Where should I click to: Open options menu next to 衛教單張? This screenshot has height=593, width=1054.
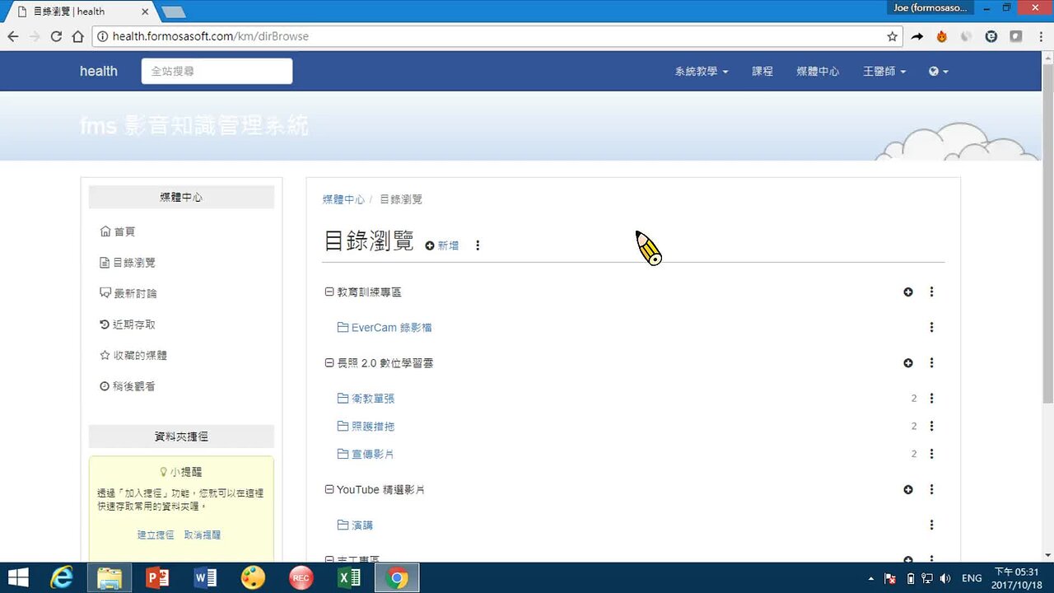point(931,398)
